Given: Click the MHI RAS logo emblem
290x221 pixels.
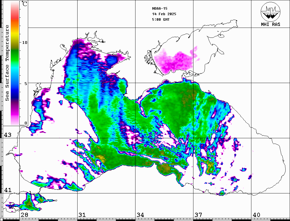Looking at the screenshot, I should (271, 12).
